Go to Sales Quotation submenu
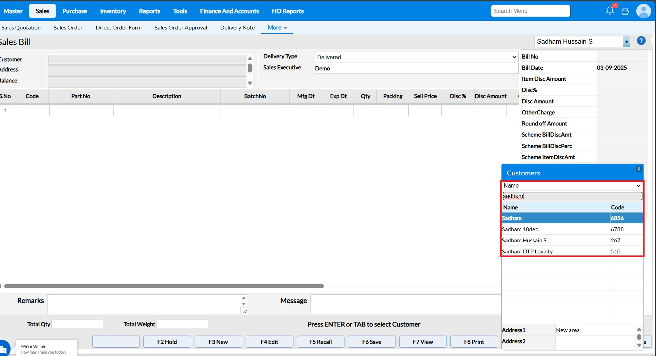 [21, 27]
